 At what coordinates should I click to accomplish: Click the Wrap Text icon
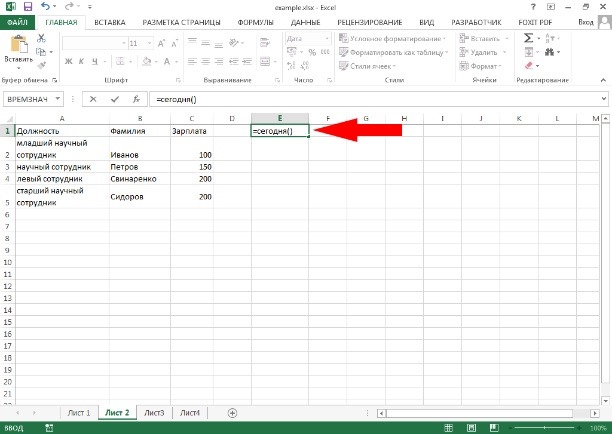[265, 42]
